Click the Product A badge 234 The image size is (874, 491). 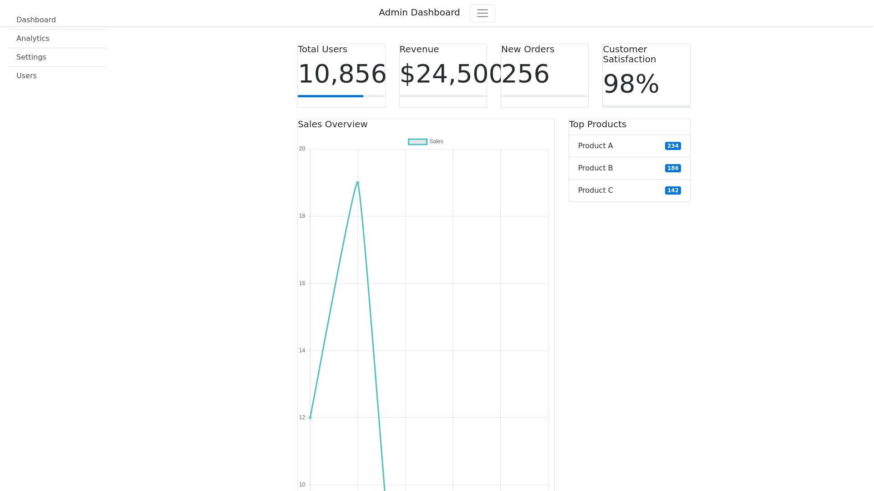(x=672, y=146)
